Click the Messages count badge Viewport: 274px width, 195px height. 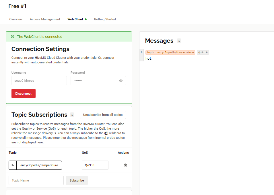pyautogui.click(x=179, y=41)
